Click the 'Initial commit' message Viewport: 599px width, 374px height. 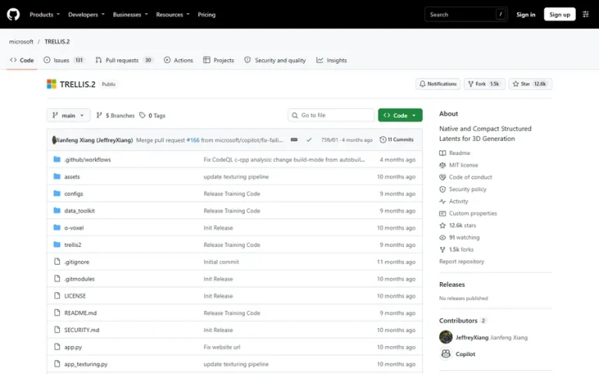222,262
